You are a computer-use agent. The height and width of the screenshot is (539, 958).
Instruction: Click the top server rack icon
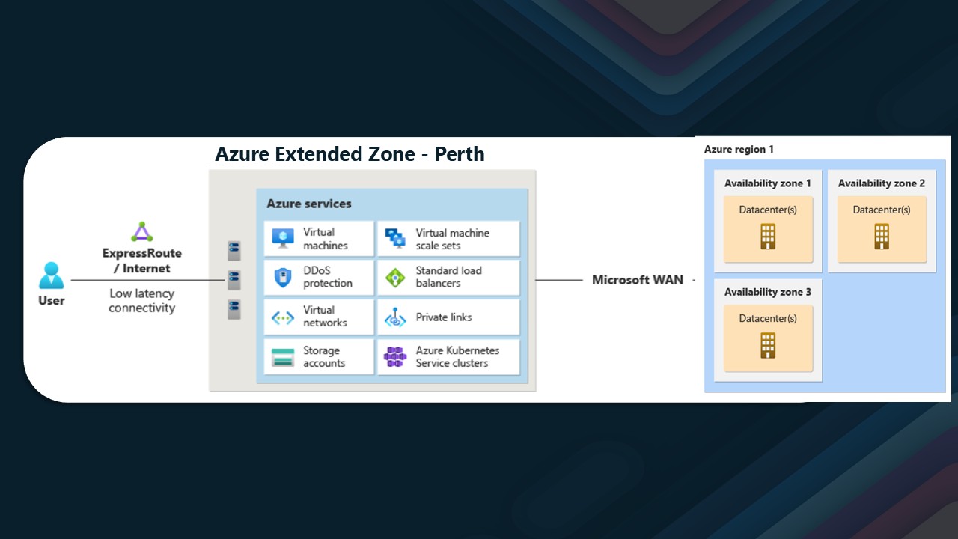pyautogui.click(x=234, y=250)
